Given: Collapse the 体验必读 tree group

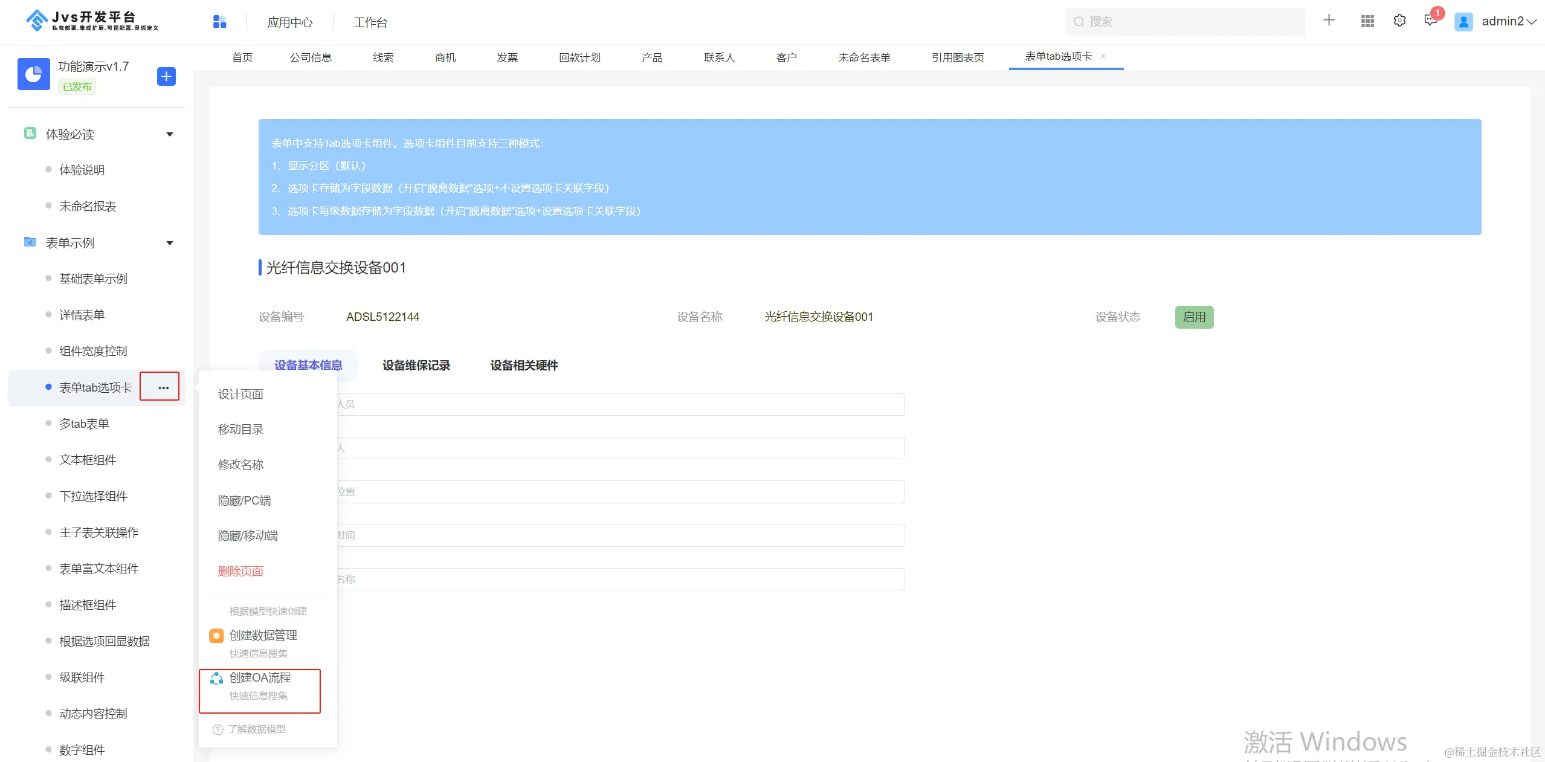Looking at the screenshot, I should [170, 134].
